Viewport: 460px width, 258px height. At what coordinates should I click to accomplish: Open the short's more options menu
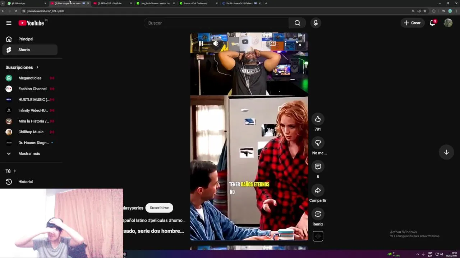[285, 43]
